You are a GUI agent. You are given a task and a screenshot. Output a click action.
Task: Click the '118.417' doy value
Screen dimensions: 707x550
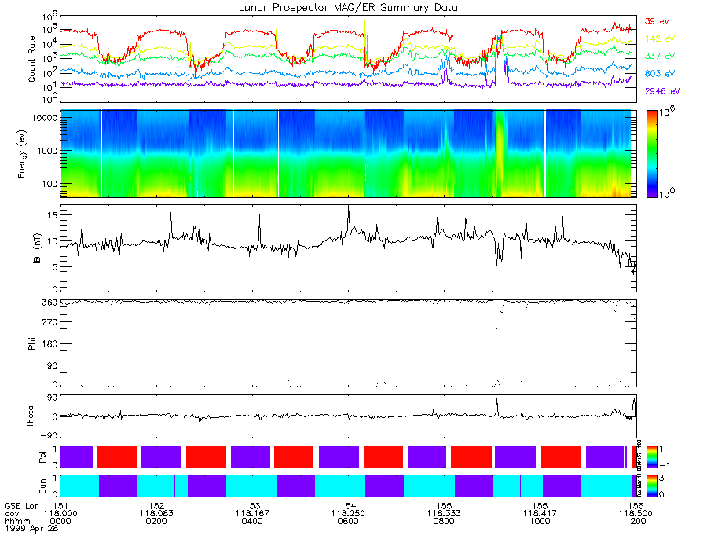click(540, 514)
